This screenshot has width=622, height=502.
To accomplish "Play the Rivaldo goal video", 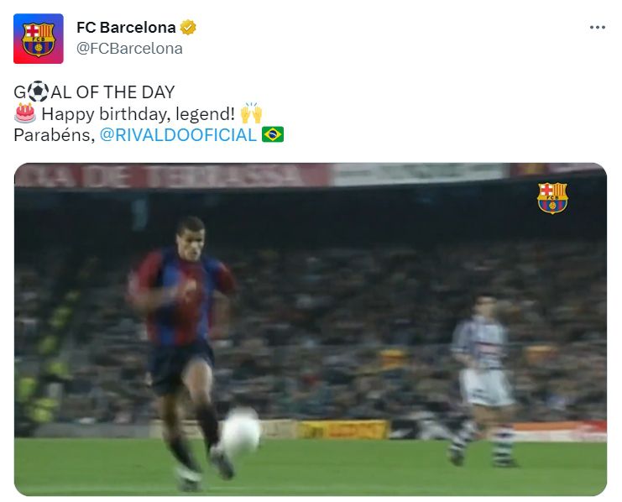I will pyautogui.click(x=311, y=329).
